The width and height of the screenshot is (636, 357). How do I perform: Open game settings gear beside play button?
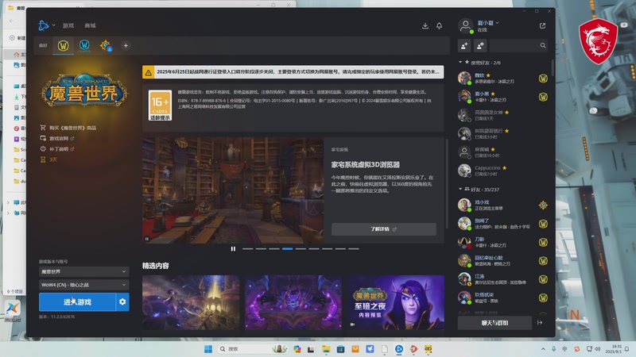click(122, 302)
